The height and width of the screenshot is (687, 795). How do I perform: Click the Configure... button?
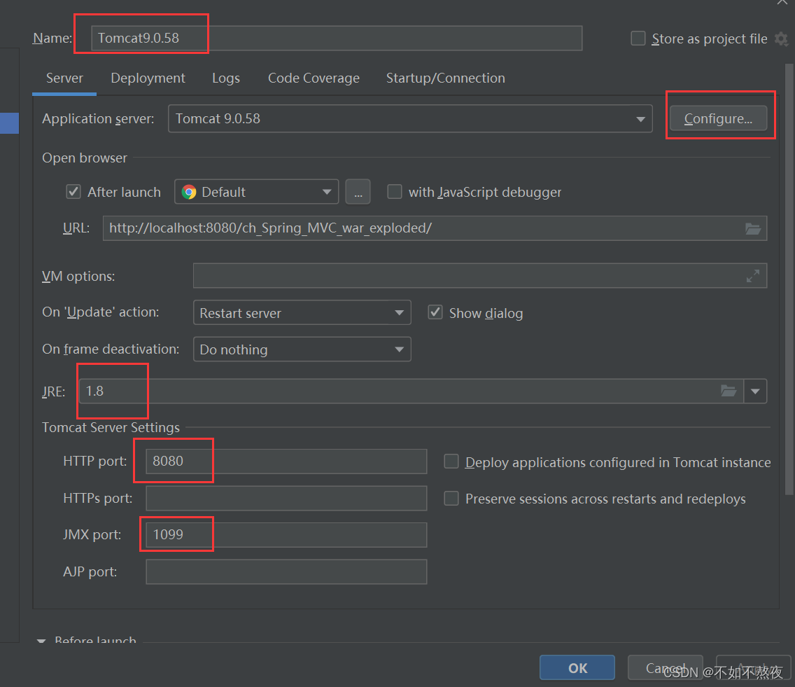coord(719,119)
